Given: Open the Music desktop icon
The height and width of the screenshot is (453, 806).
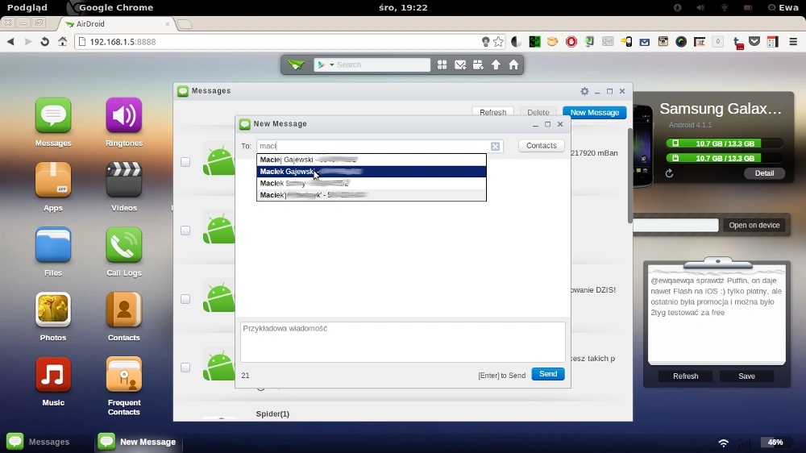Looking at the screenshot, I should (x=53, y=374).
